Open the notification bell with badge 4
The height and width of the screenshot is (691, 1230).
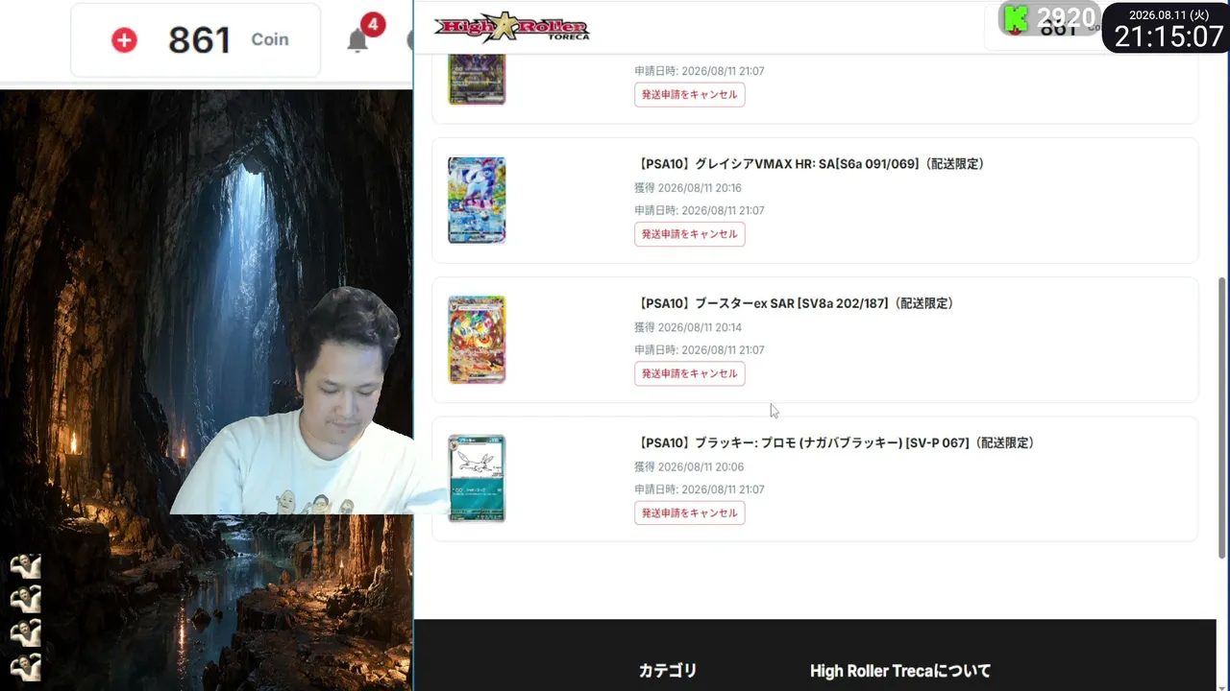pyautogui.click(x=358, y=39)
